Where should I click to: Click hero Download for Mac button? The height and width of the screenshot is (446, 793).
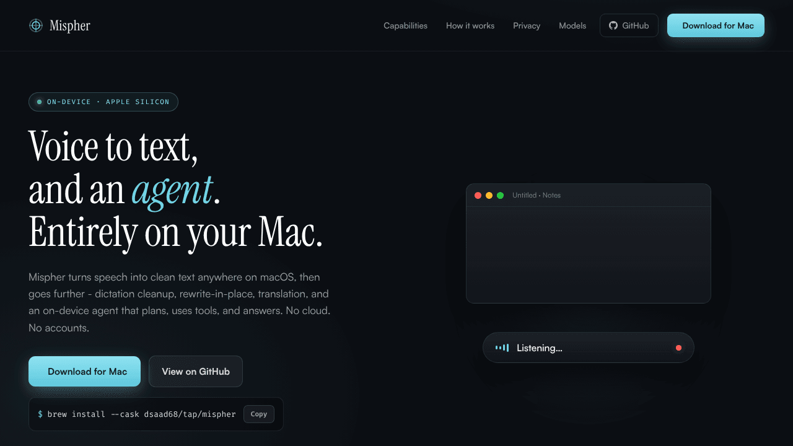tap(84, 372)
